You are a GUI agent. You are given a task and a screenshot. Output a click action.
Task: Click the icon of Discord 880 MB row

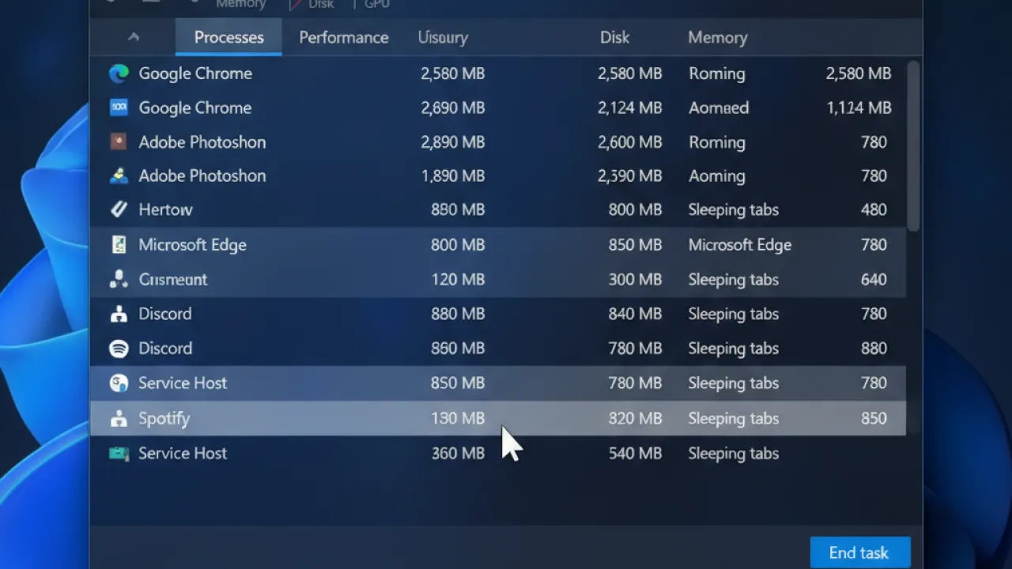click(x=119, y=314)
